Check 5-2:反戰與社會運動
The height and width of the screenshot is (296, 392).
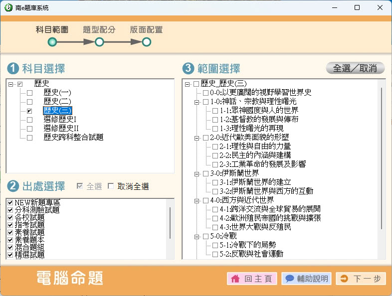pyautogui.click(x=215, y=254)
